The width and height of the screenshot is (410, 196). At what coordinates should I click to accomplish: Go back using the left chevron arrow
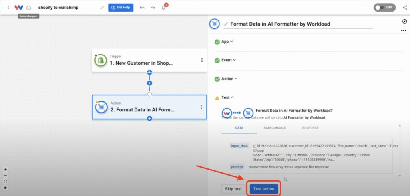click(8, 8)
